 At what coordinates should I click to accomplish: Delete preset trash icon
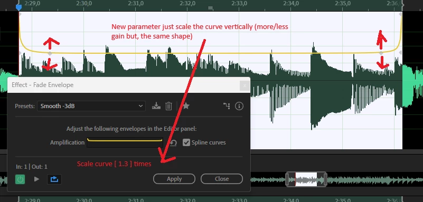coord(168,106)
